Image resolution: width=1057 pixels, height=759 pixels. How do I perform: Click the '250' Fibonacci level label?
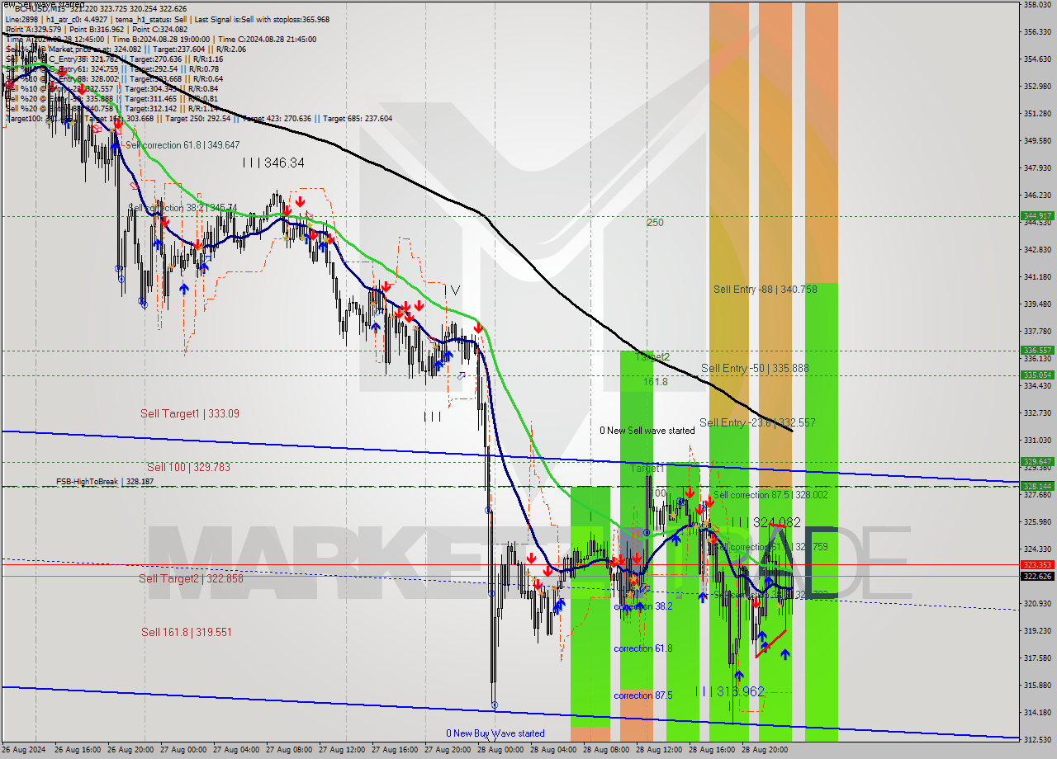[655, 223]
